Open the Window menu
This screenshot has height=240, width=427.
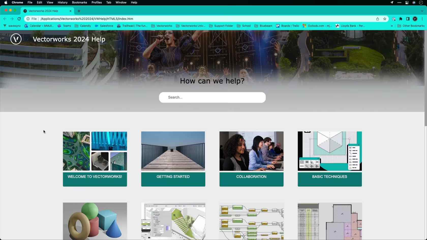pyautogui.click(x=121, y=3)
